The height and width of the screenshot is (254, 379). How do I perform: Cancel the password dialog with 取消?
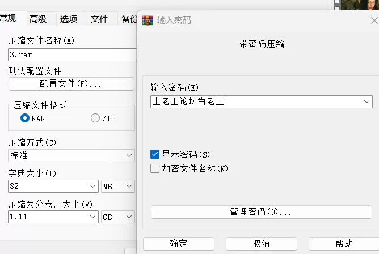click(261, 243)
